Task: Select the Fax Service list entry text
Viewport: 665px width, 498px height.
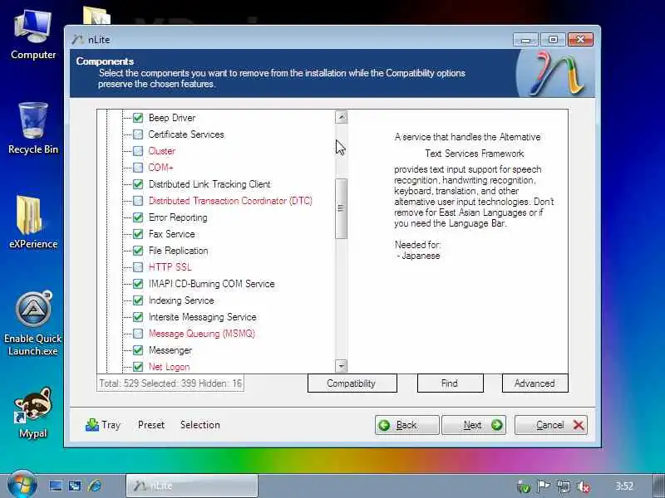Action: (172, 234)
